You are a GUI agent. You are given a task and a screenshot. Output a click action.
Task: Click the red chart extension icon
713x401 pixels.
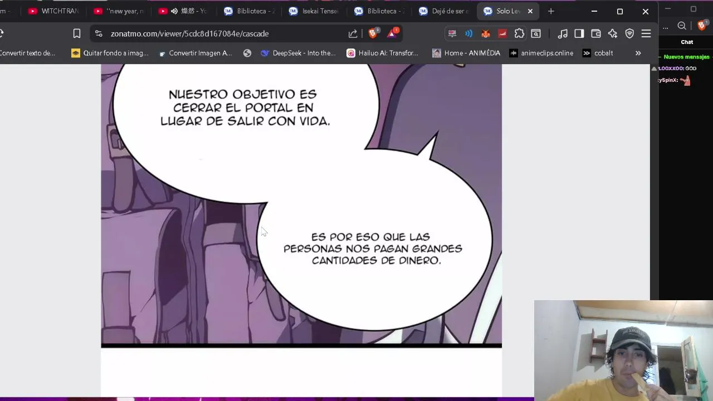(x=502, y=33)
